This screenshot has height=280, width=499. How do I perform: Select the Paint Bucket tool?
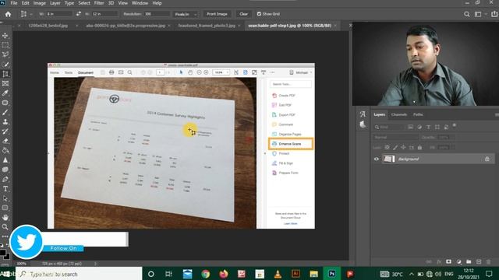click(5, 150)
